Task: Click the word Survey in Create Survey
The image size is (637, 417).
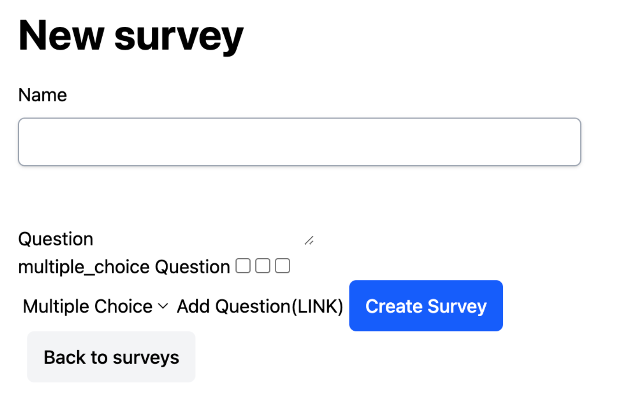Action: coord(457,306)
